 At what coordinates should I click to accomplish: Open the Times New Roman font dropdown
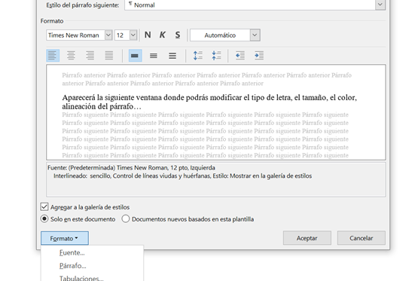(x=108, y=35)
